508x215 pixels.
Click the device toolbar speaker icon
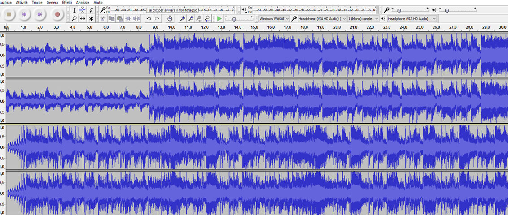pyautogui.click(x=383, y=19)
